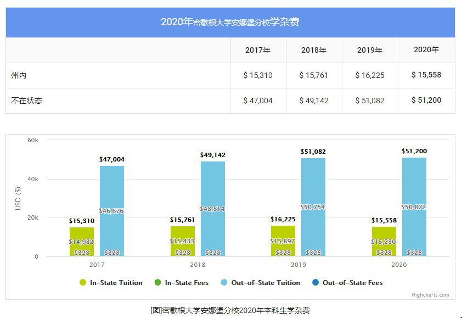Click the $15,558 total label above bar
This screenshot has width=462, height=318.
[384, 220]
